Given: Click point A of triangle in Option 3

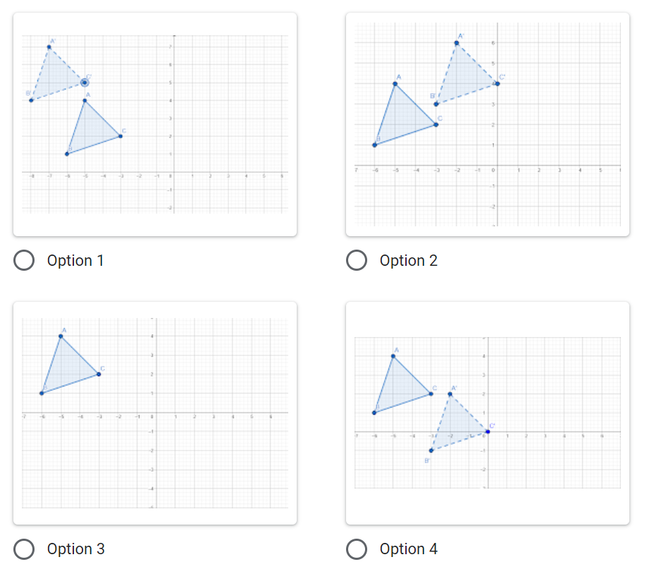Looking at the screenshot, I should tap(61, 336).
